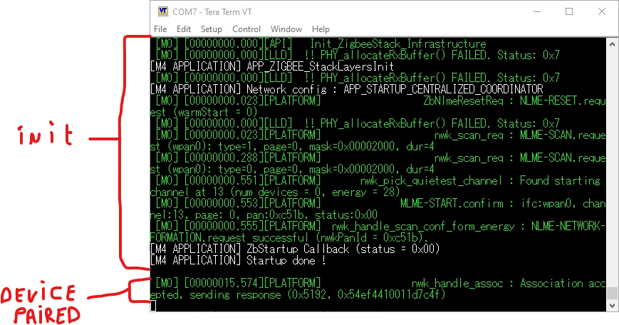Click the '(warmStart = 0)' text
619x325 pixels.
[215, 112]
